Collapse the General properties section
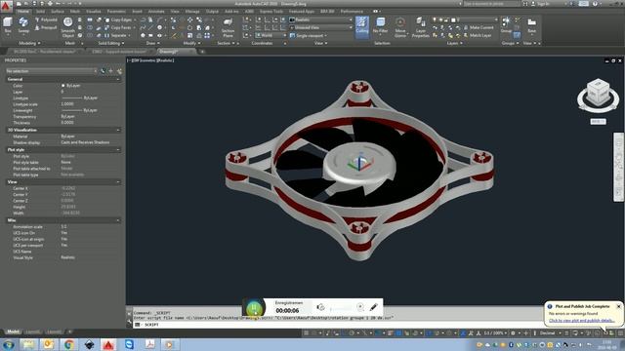The width and height of the screenshot is (625, 351). (118, 79)
